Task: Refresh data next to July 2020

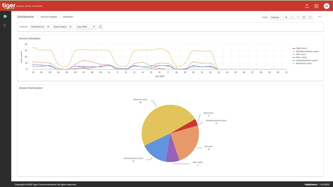Action: 100,27
